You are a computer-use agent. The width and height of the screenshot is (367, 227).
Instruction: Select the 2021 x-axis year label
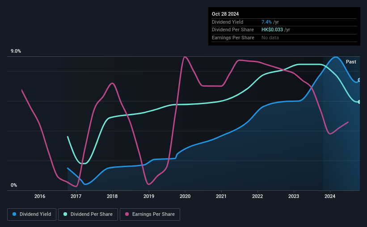click(x=221, y=197)
